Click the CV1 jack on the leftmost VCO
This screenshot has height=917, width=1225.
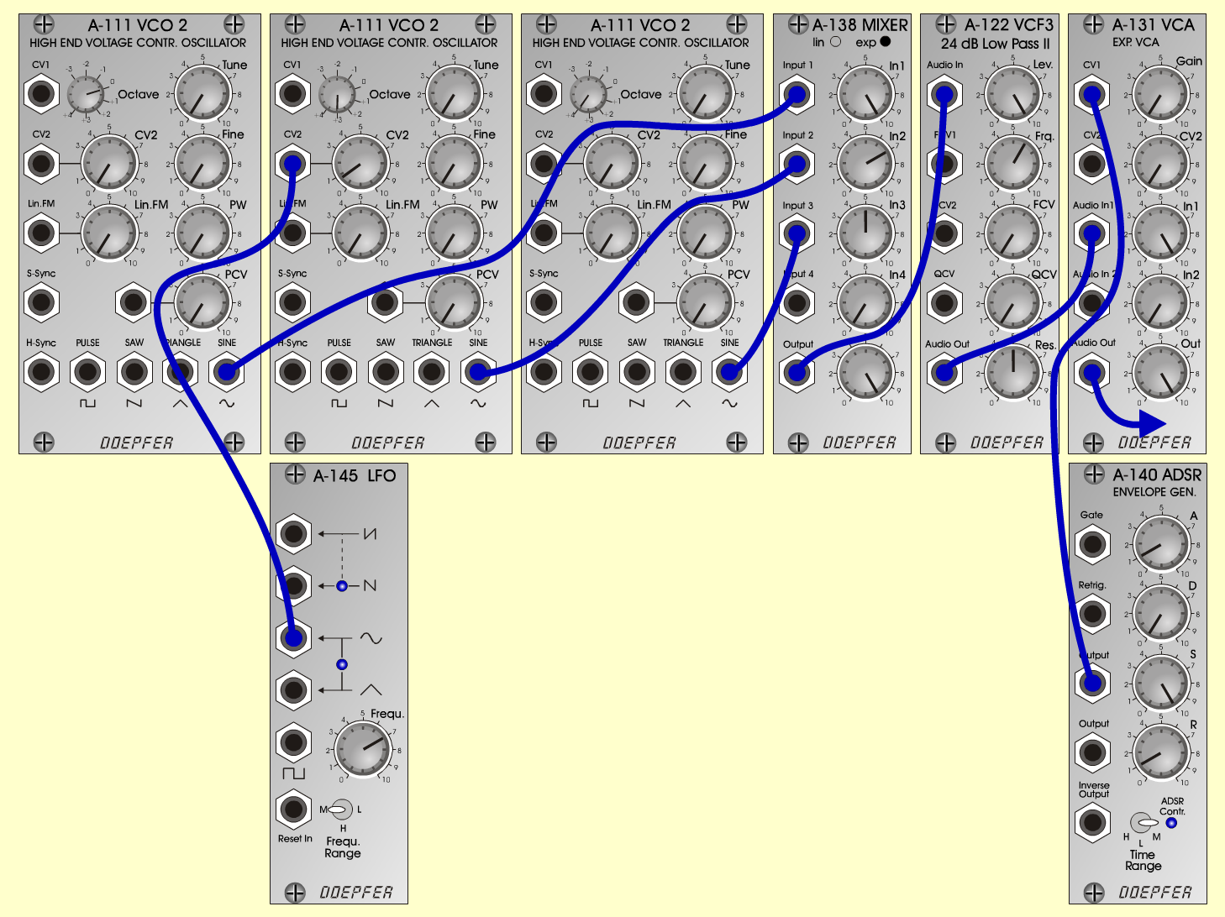(41, 94)
